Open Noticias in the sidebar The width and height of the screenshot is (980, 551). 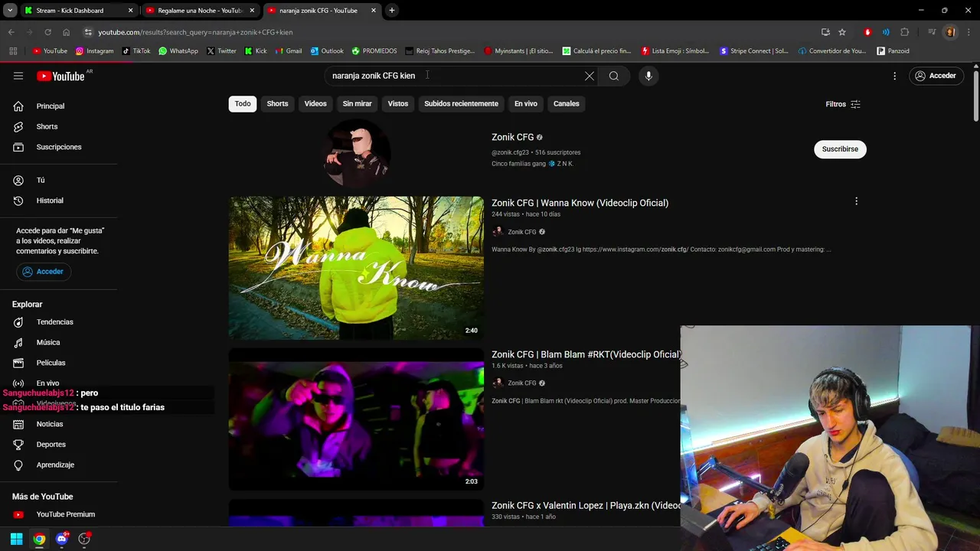coord(58,424)
